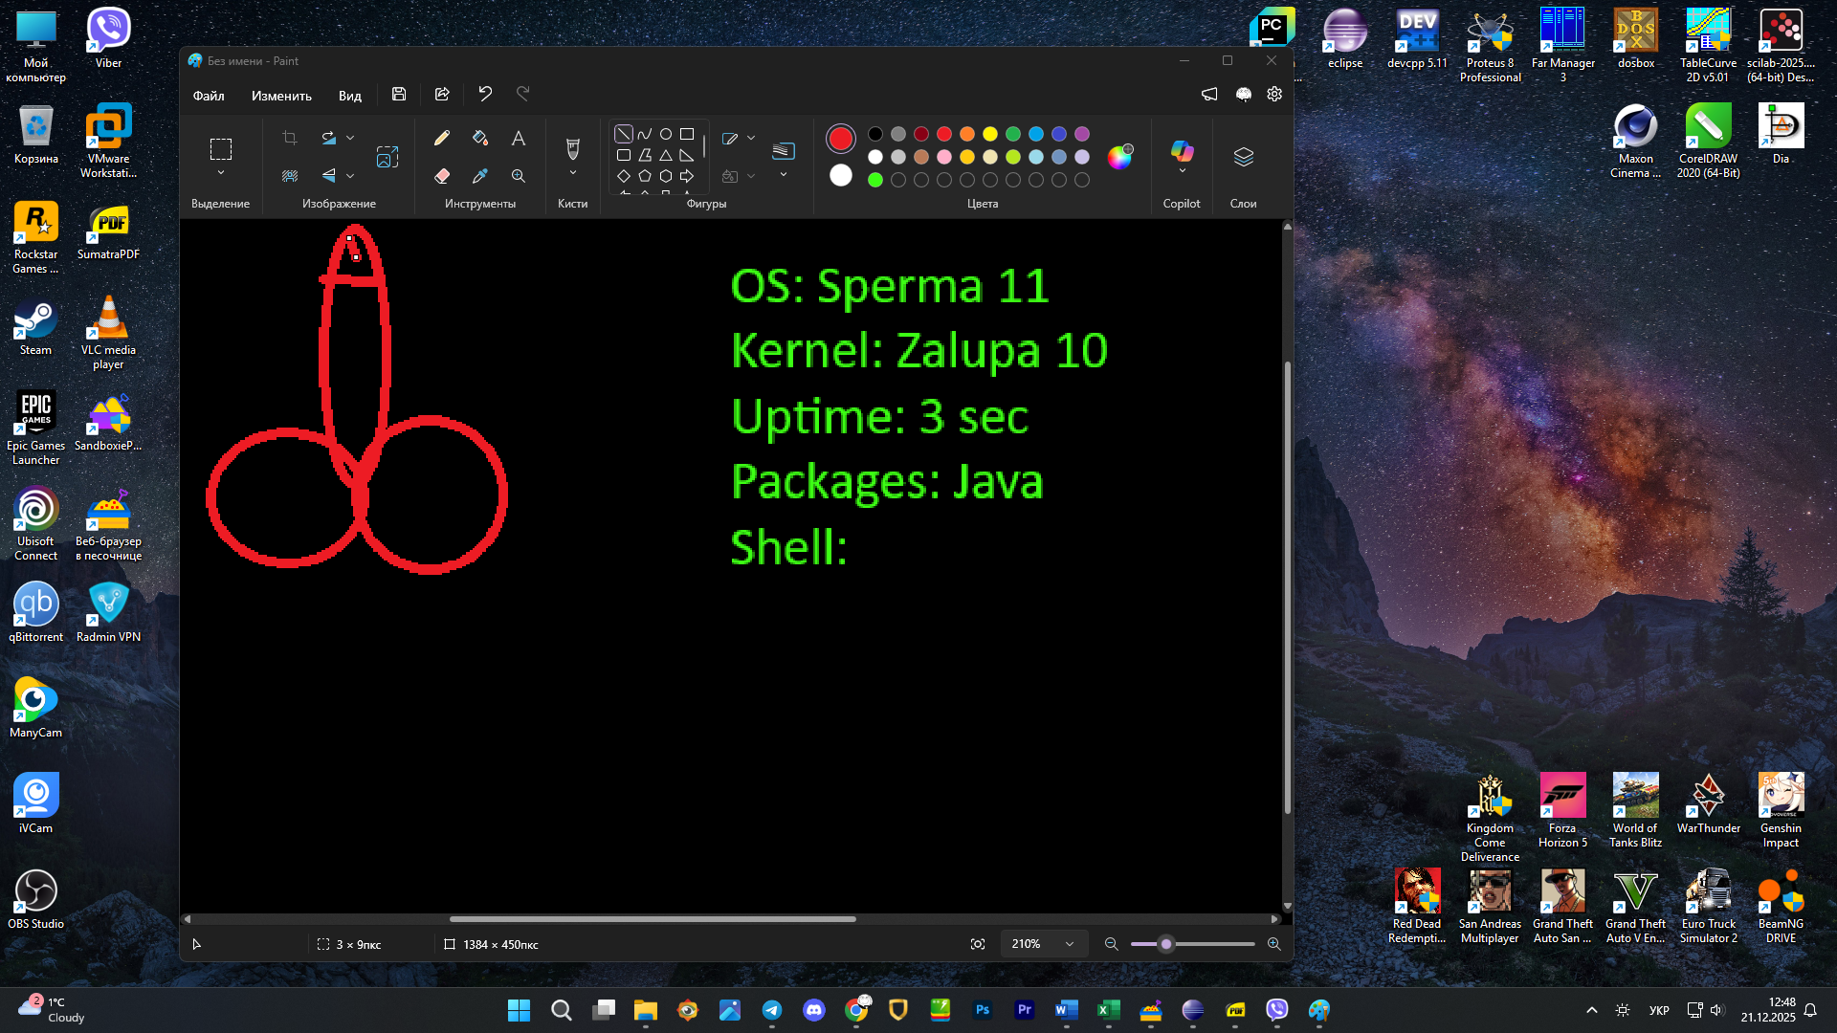Click the Remove background icon
Viewport: 1837px width, 1033px height.
[290, 176]
